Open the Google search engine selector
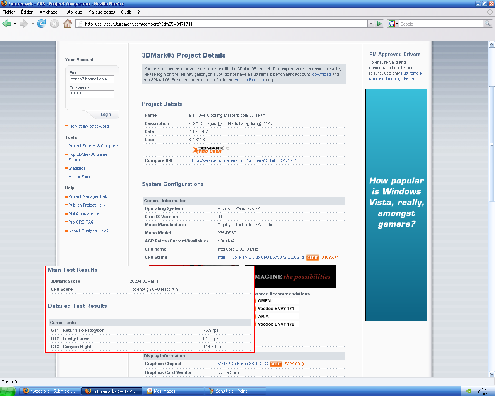This screenshot has height=396, width=495. (393, 24)
